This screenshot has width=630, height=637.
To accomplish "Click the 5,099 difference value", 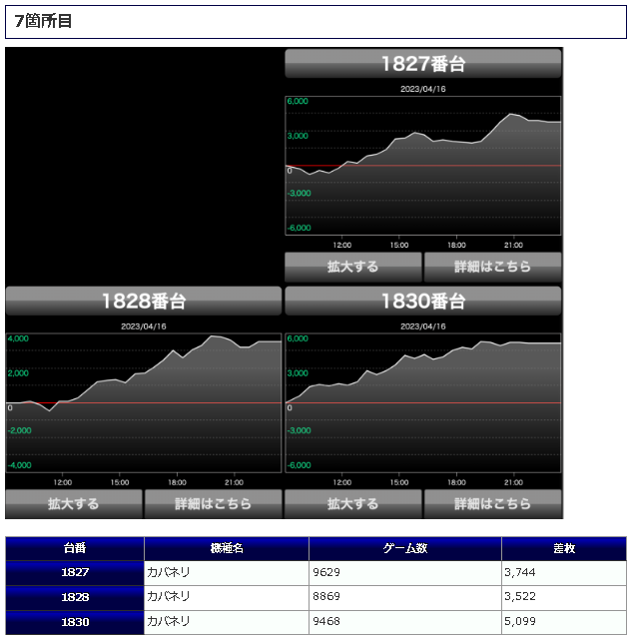I will click(520, 621).
